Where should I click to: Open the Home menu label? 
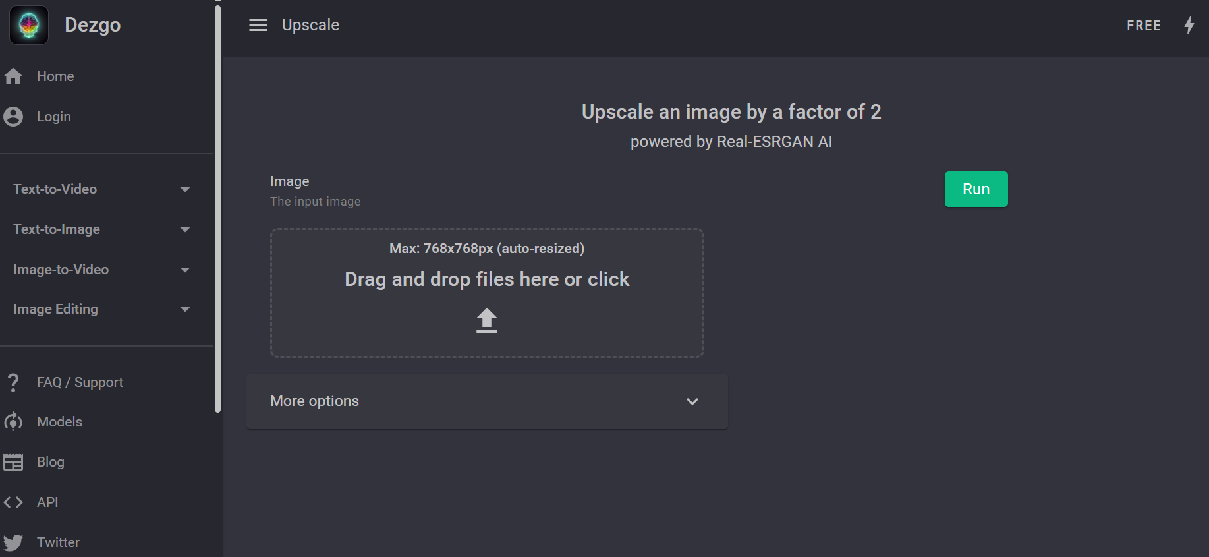point(55,76)
